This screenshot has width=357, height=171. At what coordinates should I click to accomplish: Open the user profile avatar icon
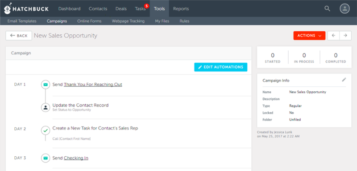point(345,8)
